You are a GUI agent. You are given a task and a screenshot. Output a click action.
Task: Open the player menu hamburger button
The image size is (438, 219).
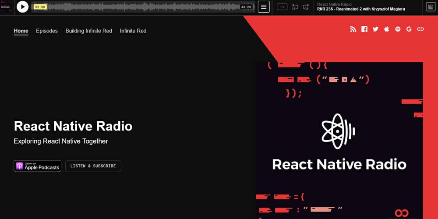264,7
